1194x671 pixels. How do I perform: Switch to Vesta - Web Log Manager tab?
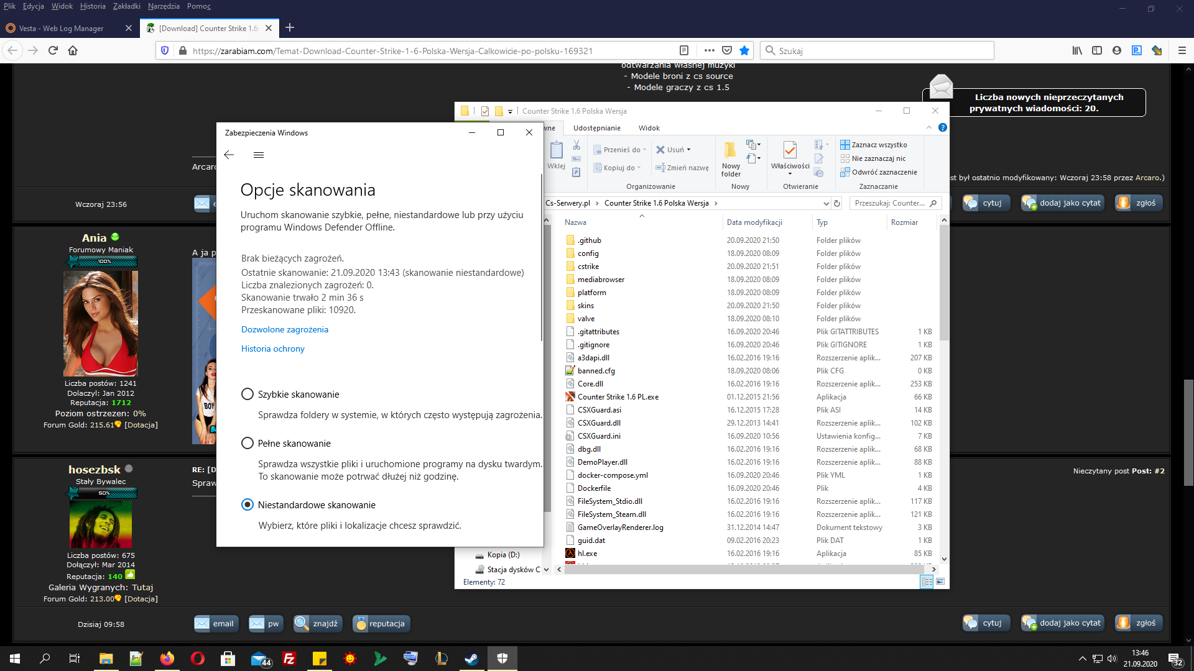point(62,28)
